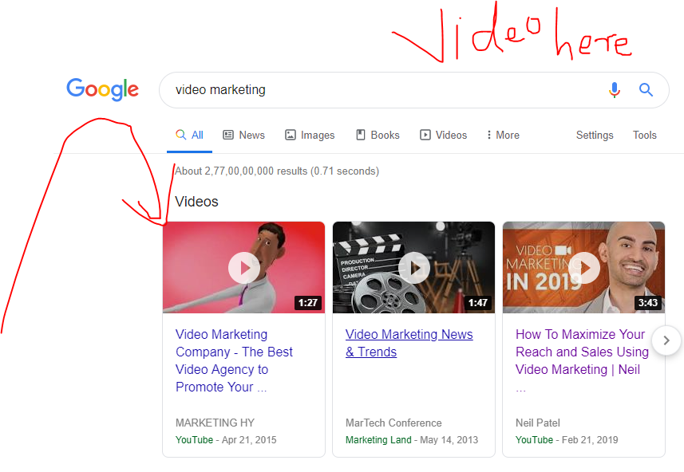Open the Settings menu
This screenshot has height=472, width=684.
[595, 136]
